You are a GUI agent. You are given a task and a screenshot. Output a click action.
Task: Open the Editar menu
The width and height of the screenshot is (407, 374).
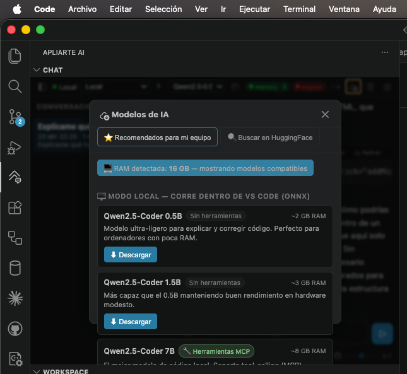[x=121, y=9]
